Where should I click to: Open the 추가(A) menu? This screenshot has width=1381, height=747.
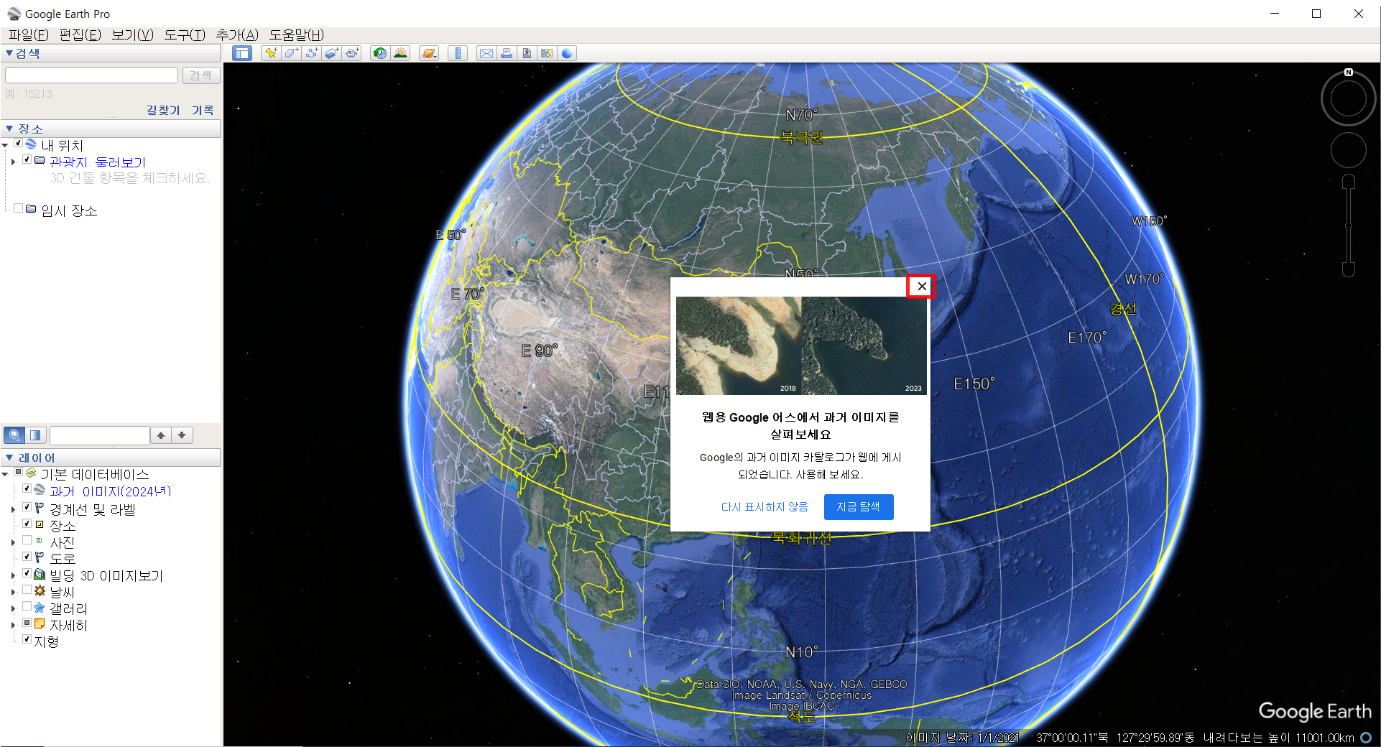click(x=237, y=34)
